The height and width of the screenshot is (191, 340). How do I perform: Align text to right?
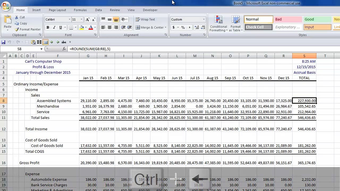(116, 27)
